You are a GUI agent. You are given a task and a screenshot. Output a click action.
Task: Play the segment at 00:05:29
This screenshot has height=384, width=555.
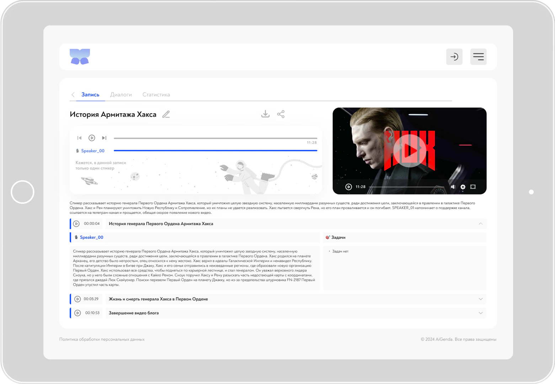78,299
